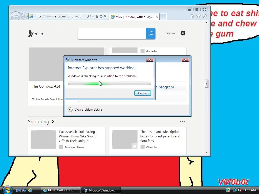Click the Internet Explorer back arrow button
Viewport: 259px width, 194px height.
[15, 16]
